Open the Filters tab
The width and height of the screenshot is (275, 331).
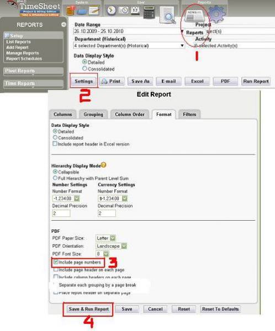pyautogui.click(x=189, y=114)
